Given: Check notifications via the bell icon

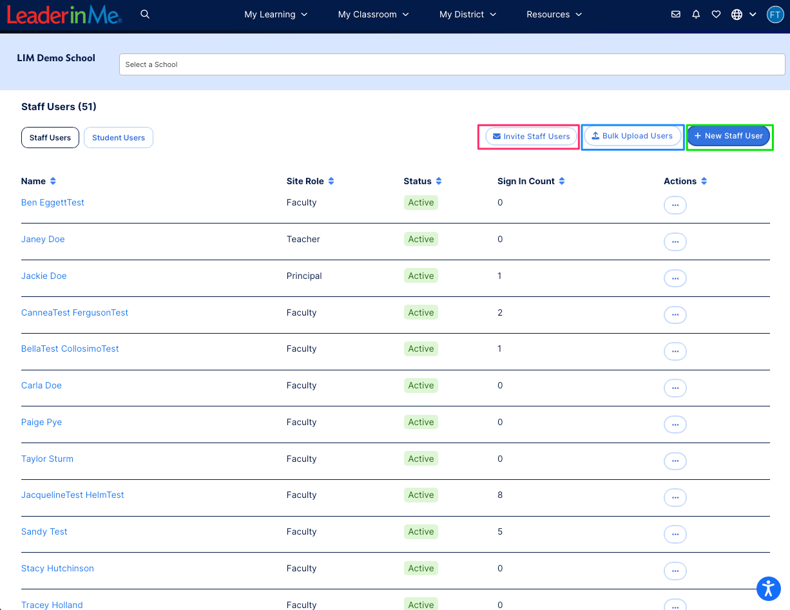Looking at the screenshot, I should tap(696, 14).
